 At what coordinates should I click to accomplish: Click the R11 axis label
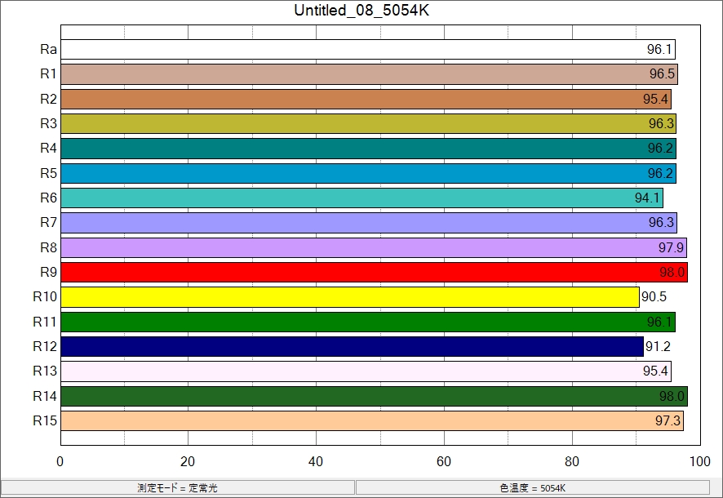tap(45, 322)
